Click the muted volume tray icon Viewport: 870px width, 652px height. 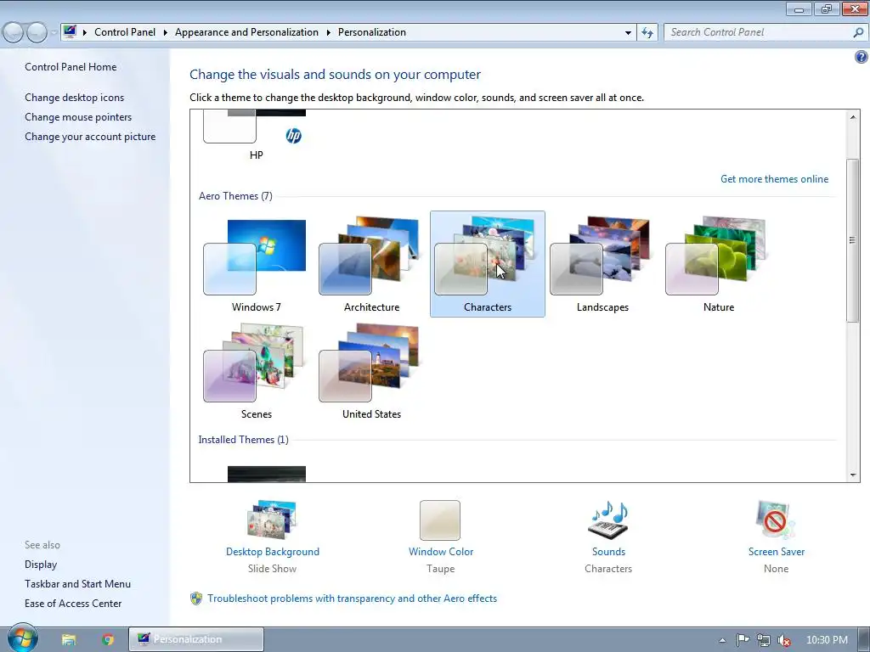coord(784,640)
